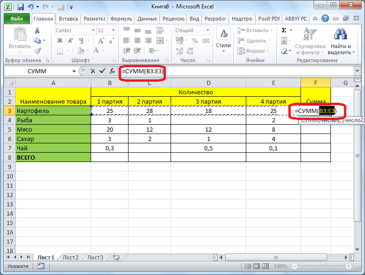Toggle Bold formatting (Ж)
365x275 pixels.
click(x=60, y=41)
